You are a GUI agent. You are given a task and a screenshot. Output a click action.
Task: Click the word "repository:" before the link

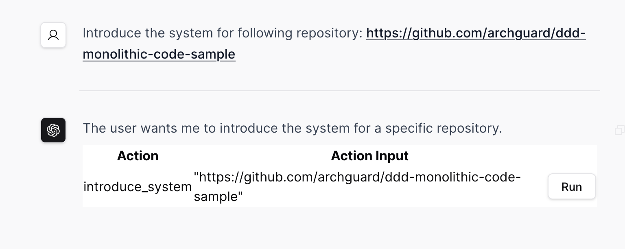330,33
